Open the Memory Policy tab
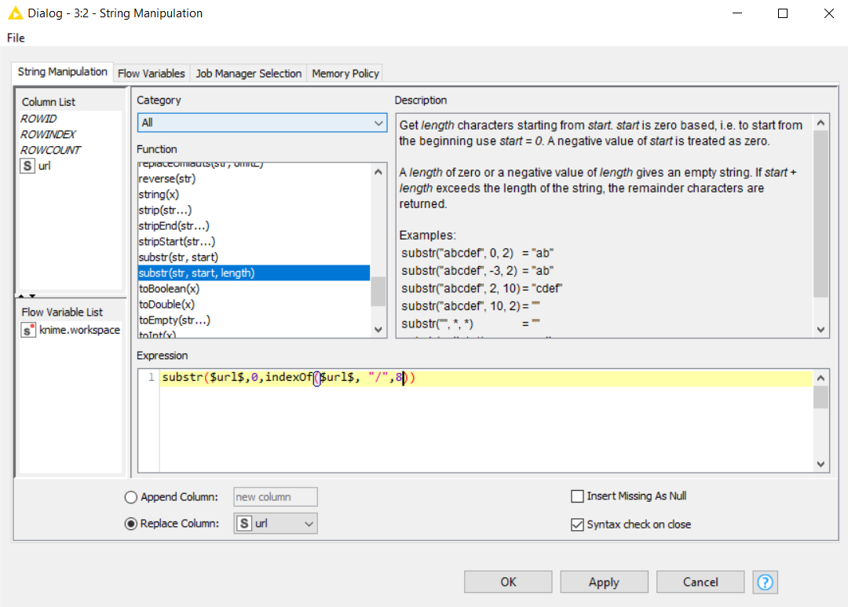This screenshot has width=848, height=607. tap(345, 73)
